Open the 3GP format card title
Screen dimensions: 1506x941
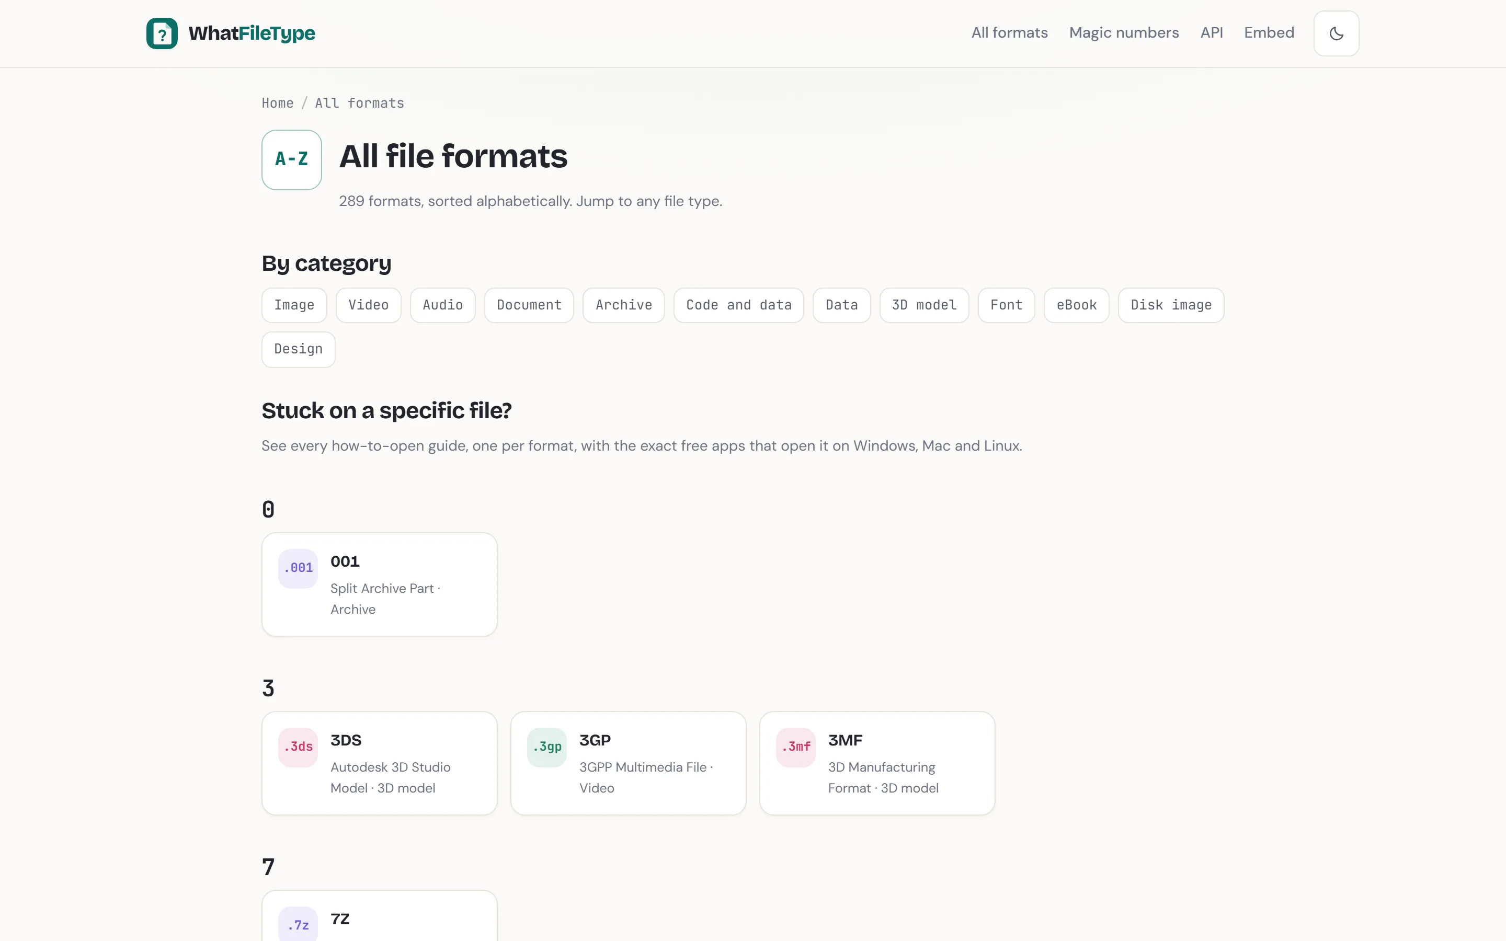[x=595, y=740]
